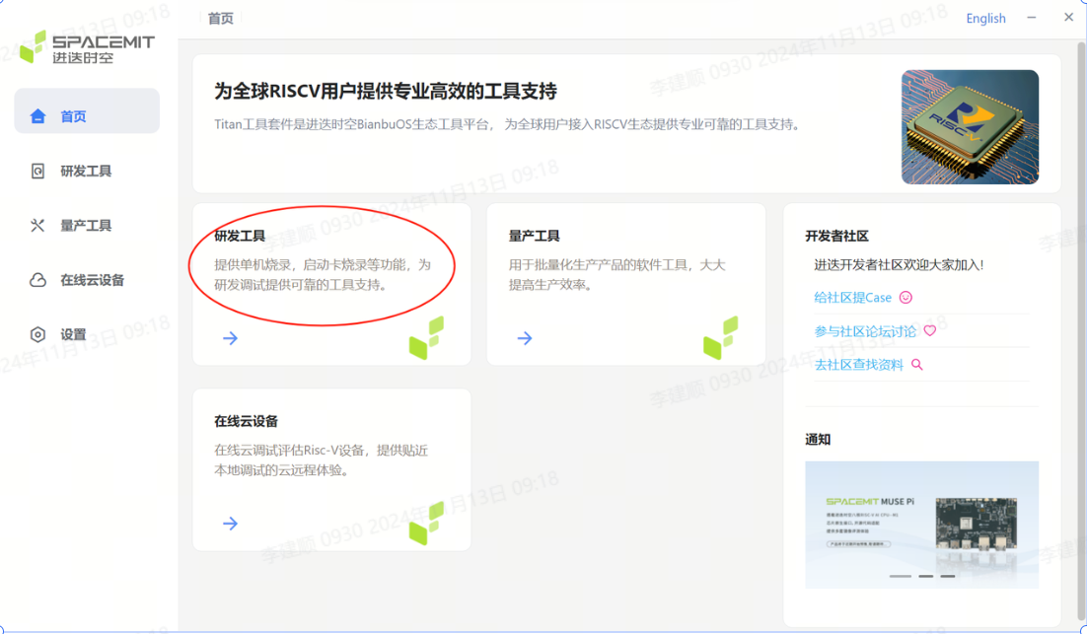Click green logo in 研发工具 card

click(x=426, y=338)
